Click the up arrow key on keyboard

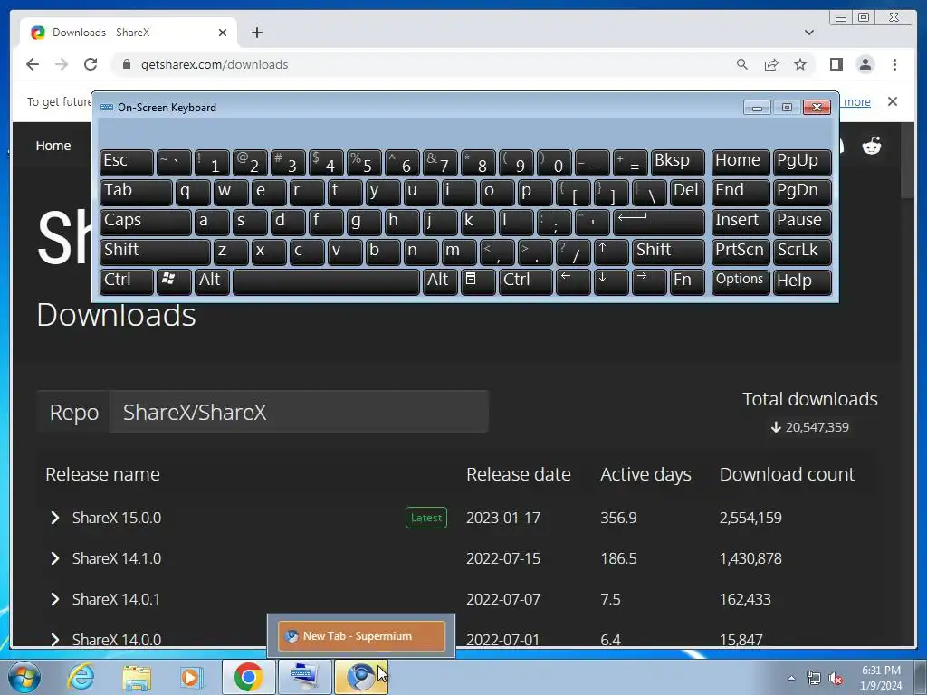(611, 252)
